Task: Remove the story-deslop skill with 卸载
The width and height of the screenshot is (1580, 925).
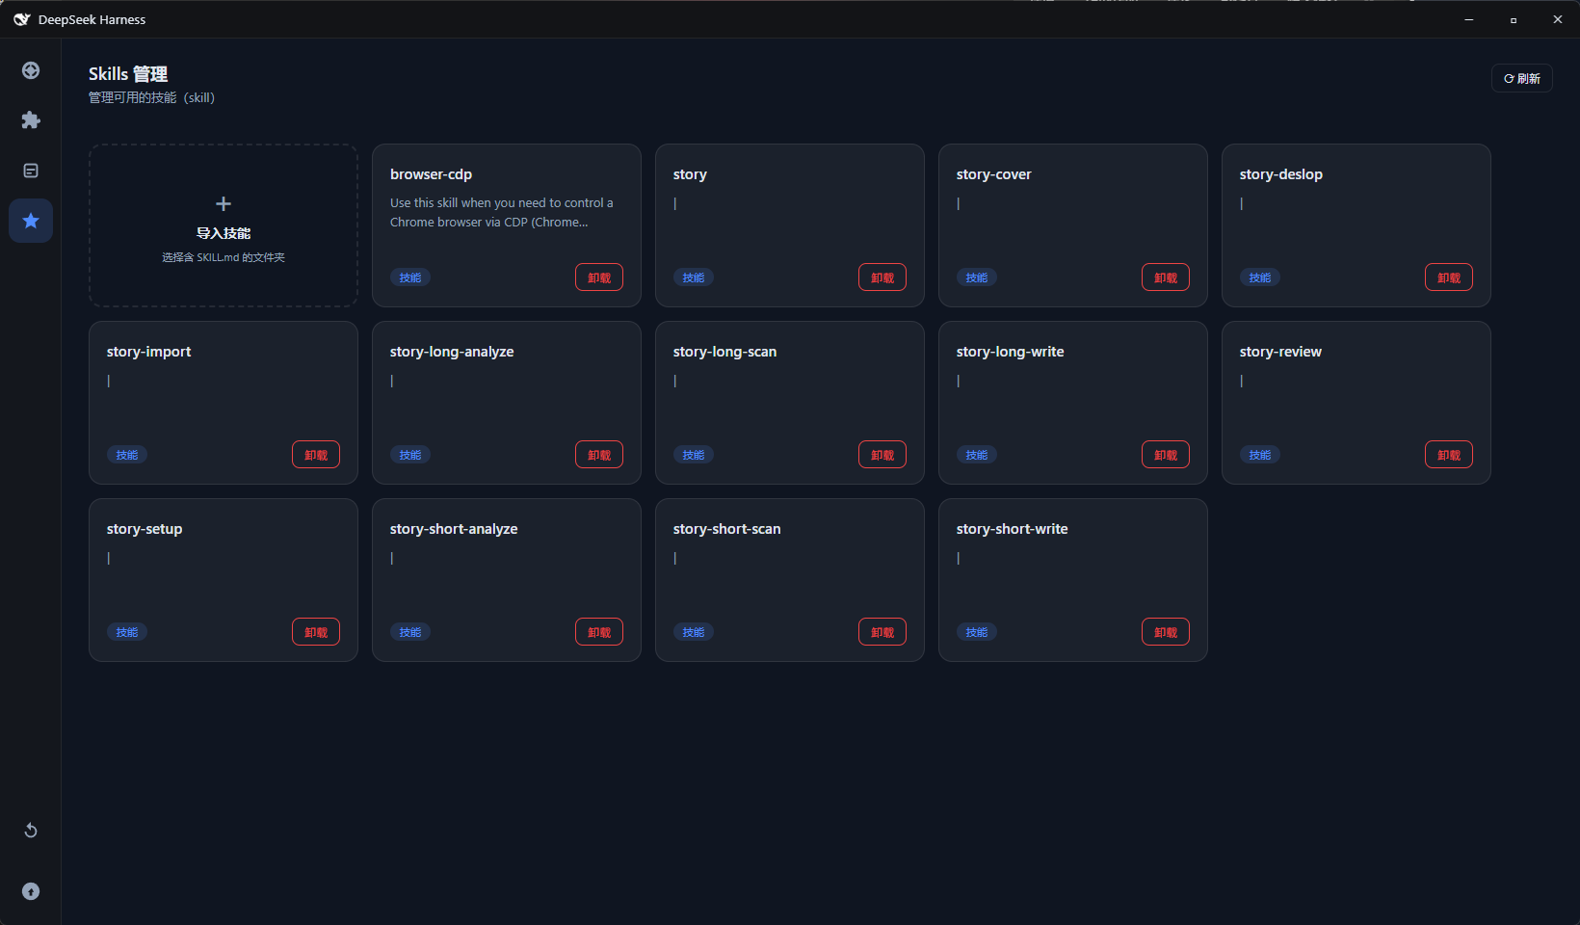Action: pos(1449,277)
